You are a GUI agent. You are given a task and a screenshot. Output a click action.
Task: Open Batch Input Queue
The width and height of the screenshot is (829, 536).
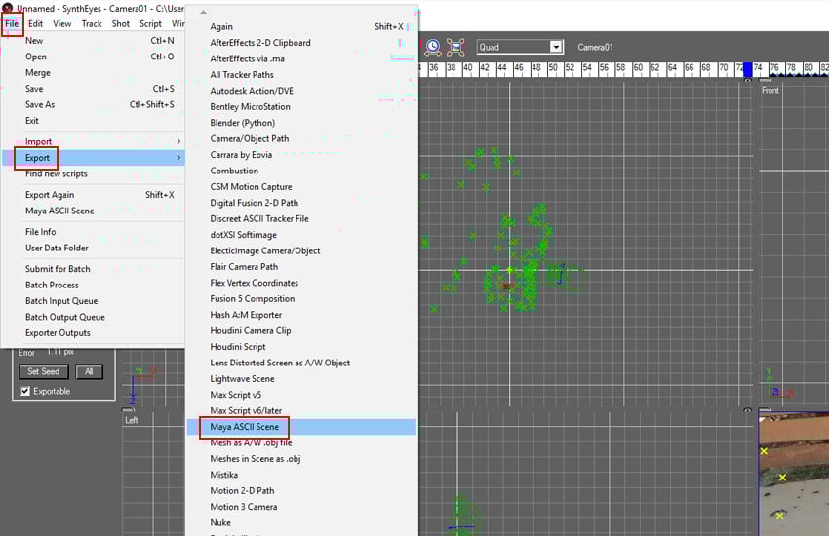tap(94, 301)
